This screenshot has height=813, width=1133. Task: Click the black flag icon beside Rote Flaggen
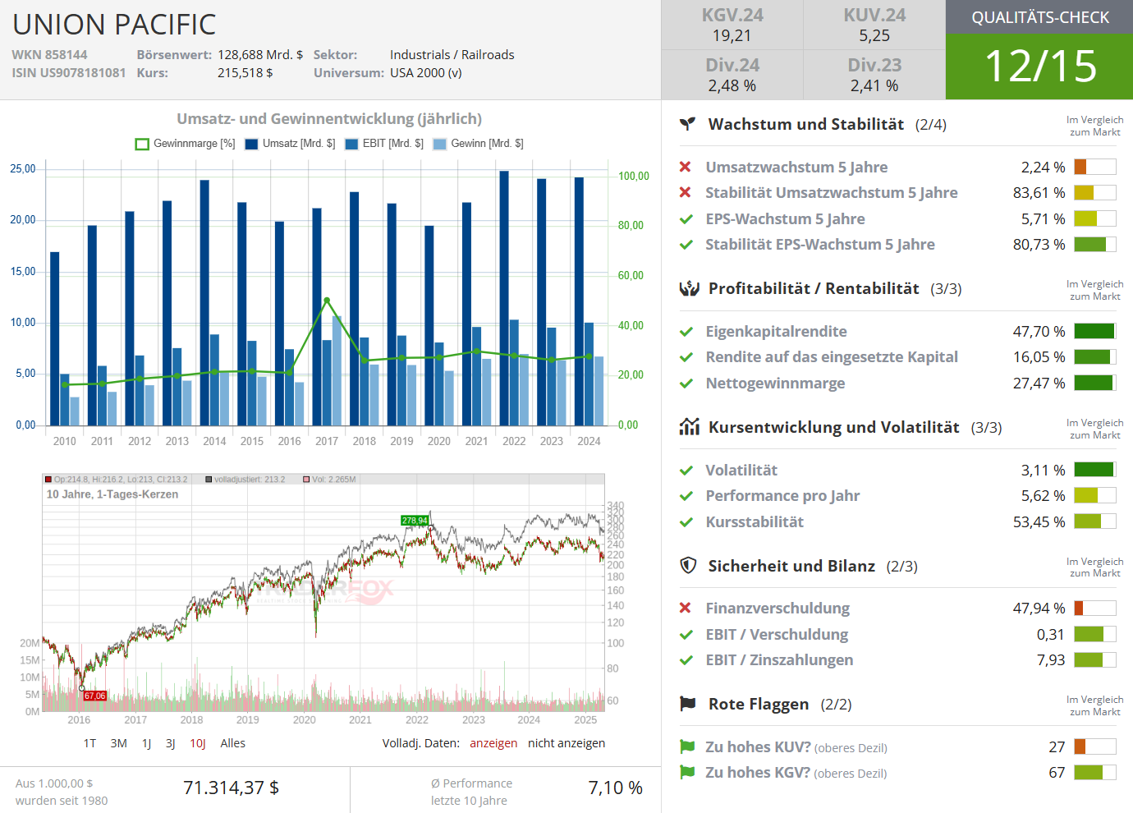(688, 704)
